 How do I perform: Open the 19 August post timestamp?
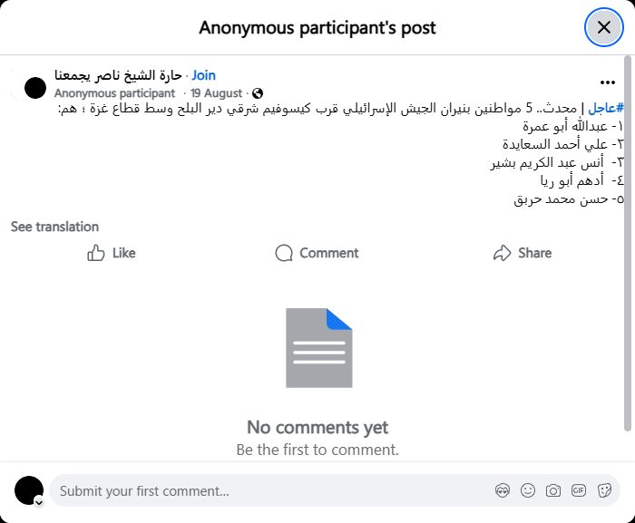(217, 93)
